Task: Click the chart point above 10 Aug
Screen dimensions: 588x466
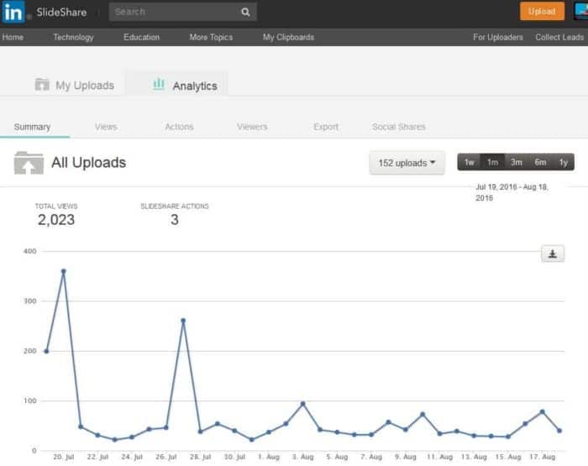Action: (423, 414)
